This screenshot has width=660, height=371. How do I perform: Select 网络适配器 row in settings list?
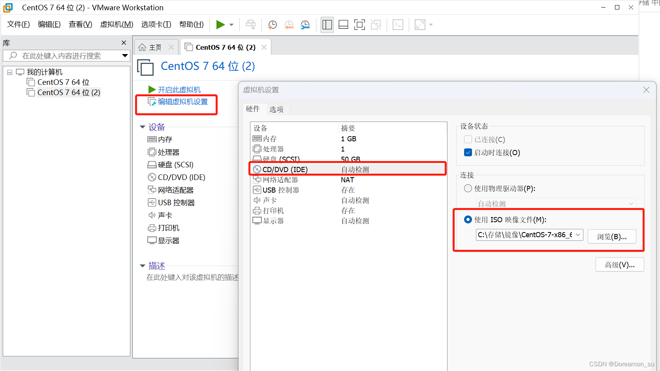348,180
